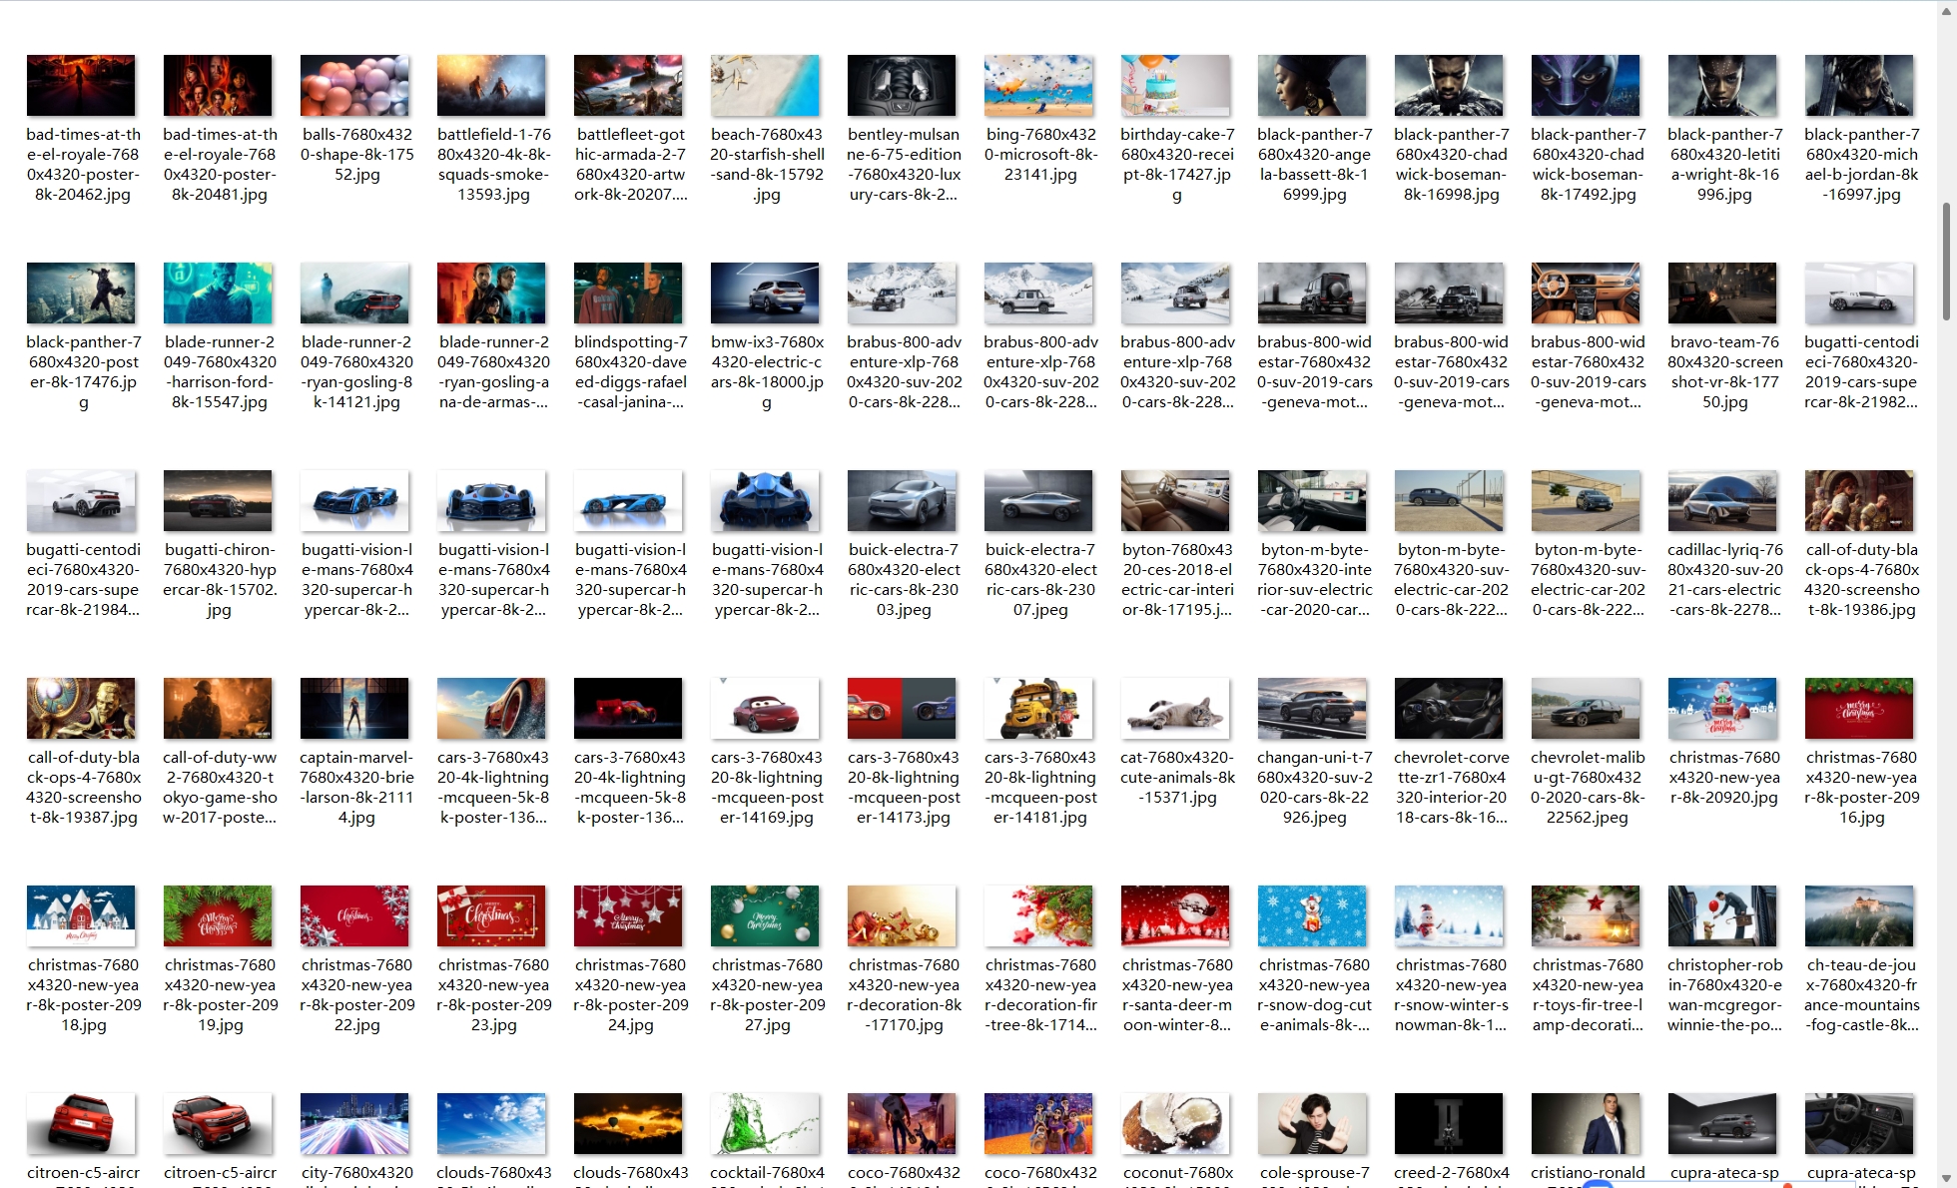Viewport: 1957px width, 1188px height.
Task: Select christmas new-year-8k-poster-20923.jpg
Action: pos(491,916)
